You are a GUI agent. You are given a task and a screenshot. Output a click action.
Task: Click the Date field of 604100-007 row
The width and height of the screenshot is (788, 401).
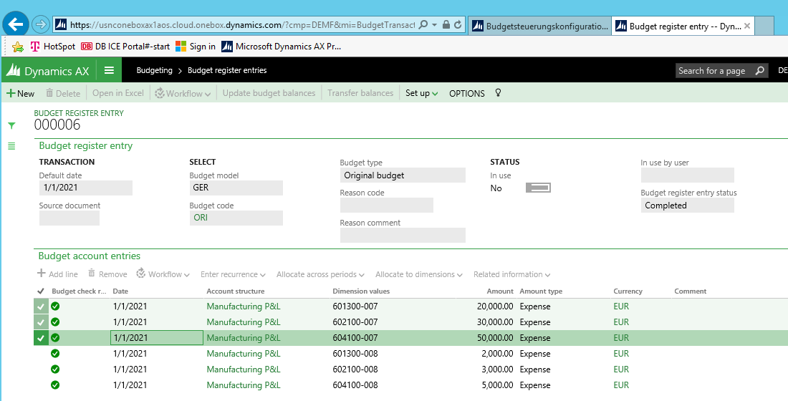[155, 338]
